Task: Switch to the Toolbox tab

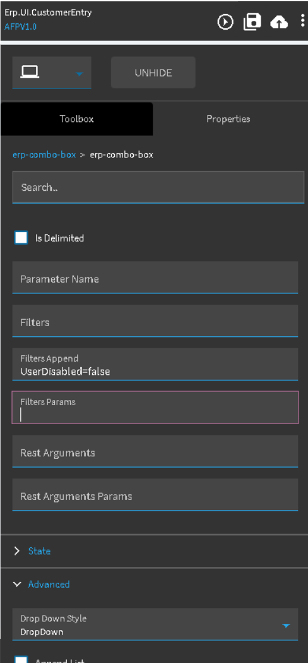Action: (x=76, y=119)
